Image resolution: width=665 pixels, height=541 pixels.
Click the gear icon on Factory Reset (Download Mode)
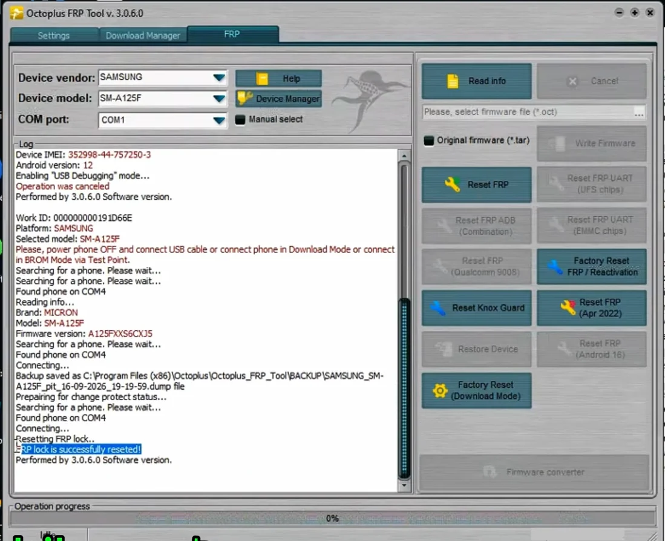tap(440, 390)
